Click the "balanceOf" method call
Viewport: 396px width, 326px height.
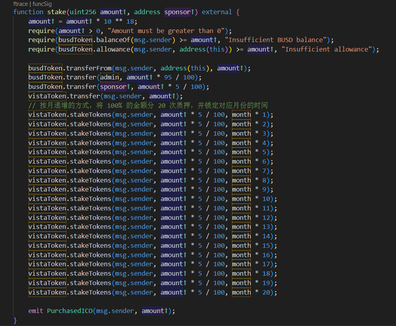click(113, 40)
